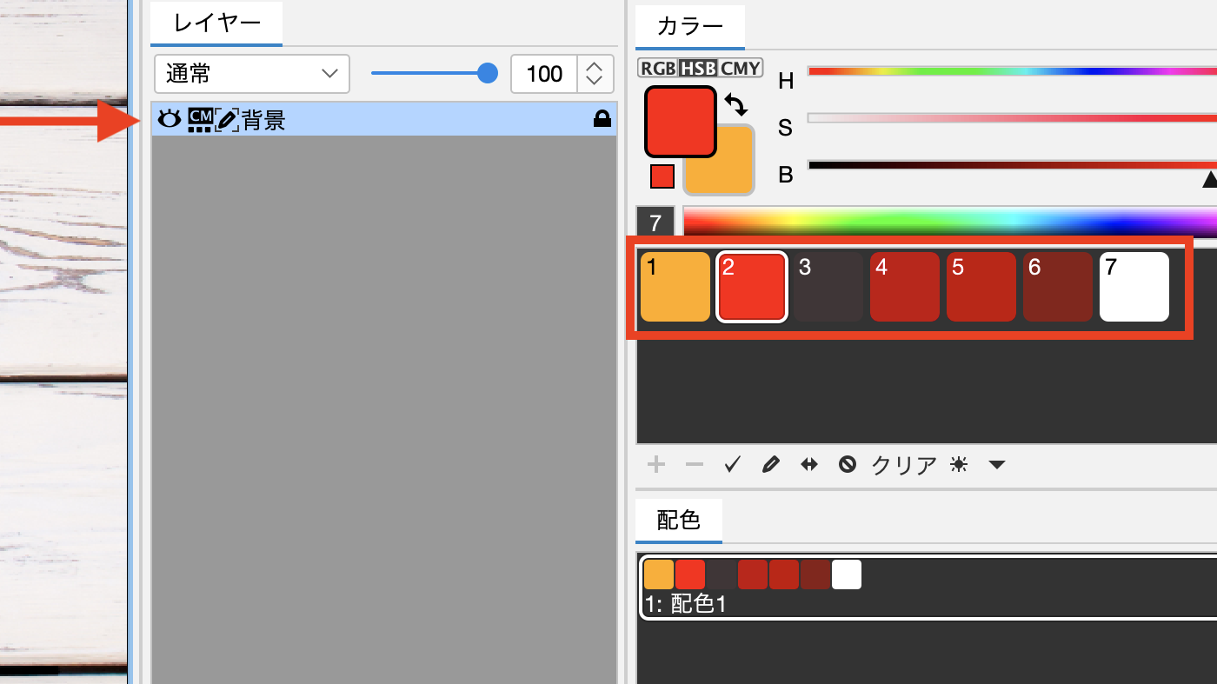This screenshot has height=684, width=1217.
Task: Click the checkmark icon below the palette
Action: [x=732, y=465]
